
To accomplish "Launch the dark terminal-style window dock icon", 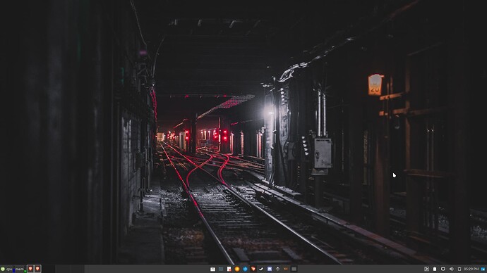I will tap(221, 269).
